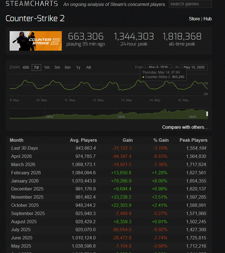
Task: Select the 1m zoom option
Action: point(47,67)
